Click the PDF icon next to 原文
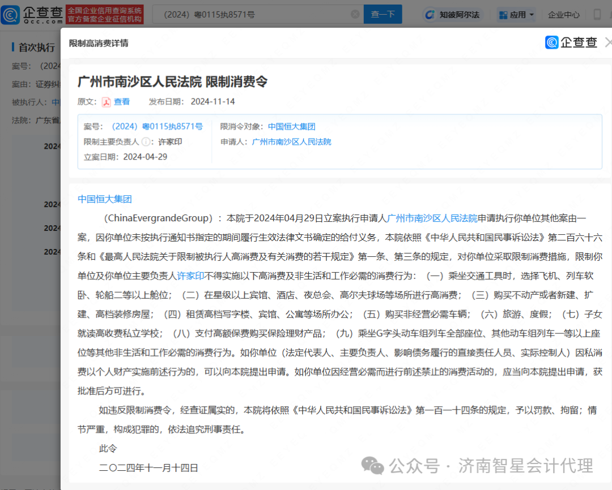Image resolution: width=612 pixels, height=490 pixels. (106, 102)
